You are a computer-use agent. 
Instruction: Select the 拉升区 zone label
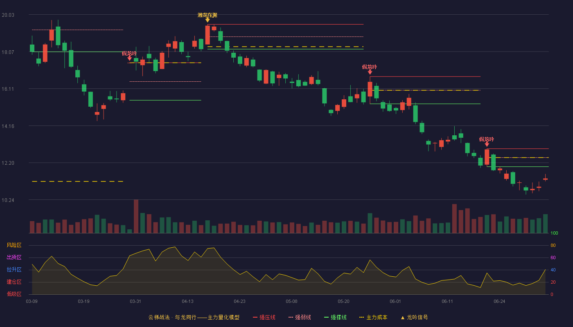pyautogui.click(x=14, y=270)
